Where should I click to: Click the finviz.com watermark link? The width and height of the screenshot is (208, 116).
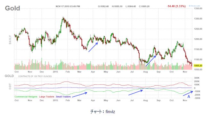tap(195, 6)
